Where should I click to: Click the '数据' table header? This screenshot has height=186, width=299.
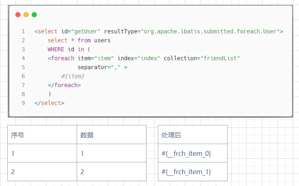click(111, 135)
